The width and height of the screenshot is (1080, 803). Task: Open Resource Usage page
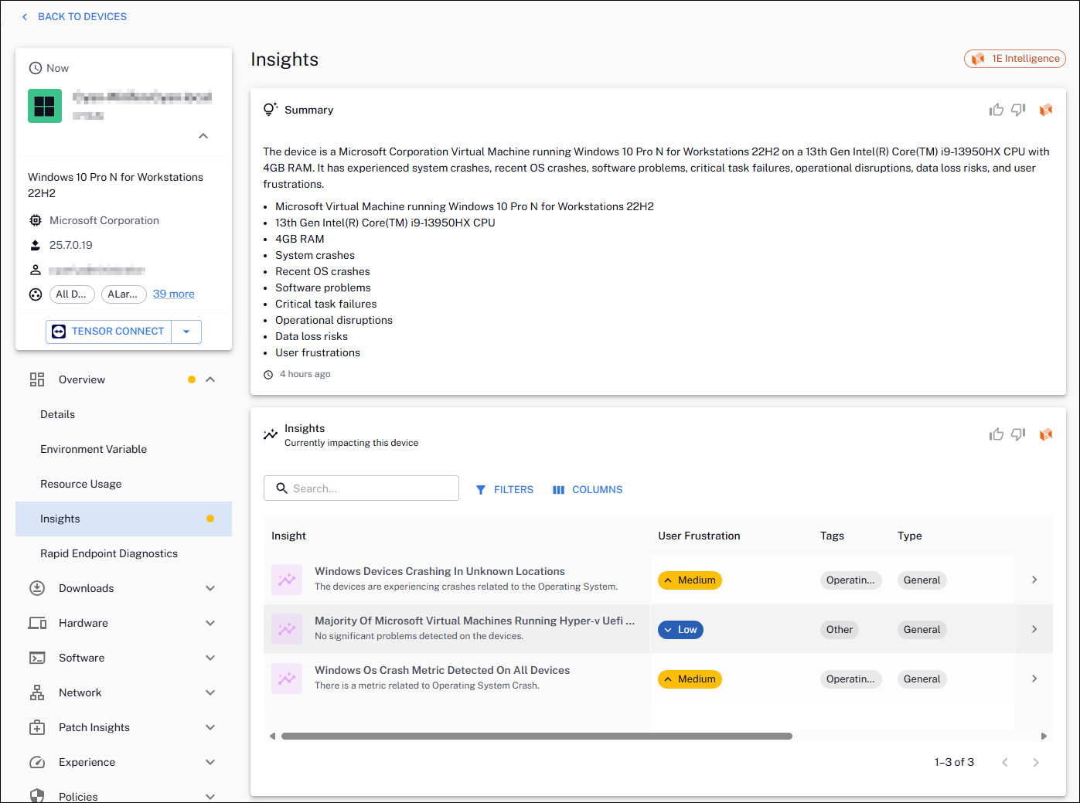(81, 484)
